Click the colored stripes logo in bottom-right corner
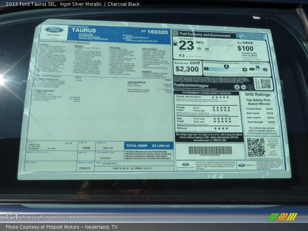The height and width of the screenshot is (231, 308). pos(283,217)
